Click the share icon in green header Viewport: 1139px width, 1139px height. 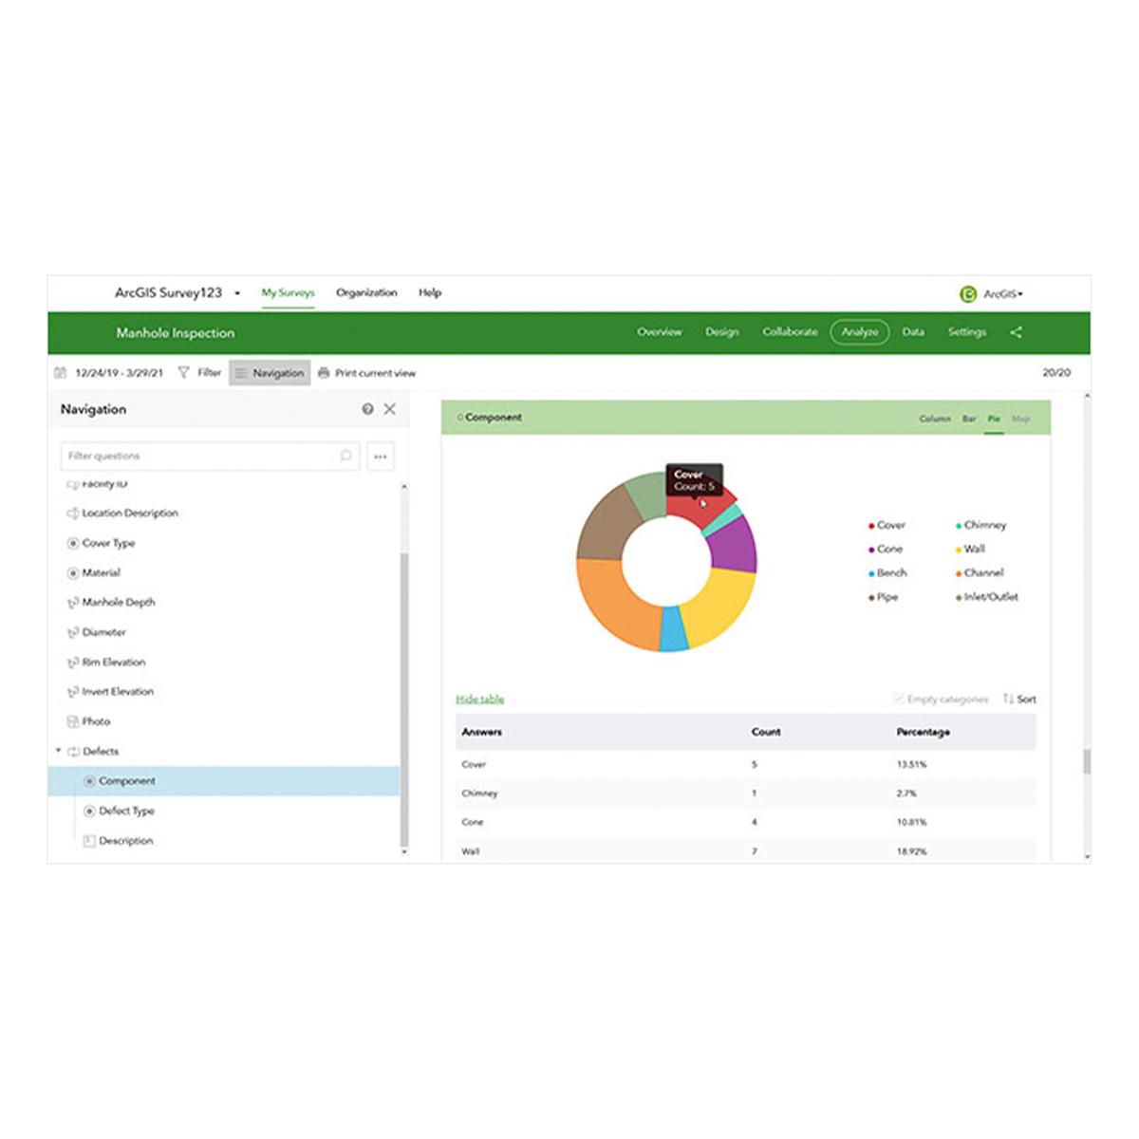(1016, 332)
